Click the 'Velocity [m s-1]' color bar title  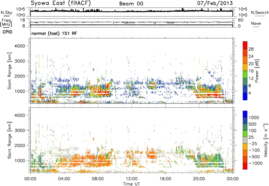pos(266,140)
